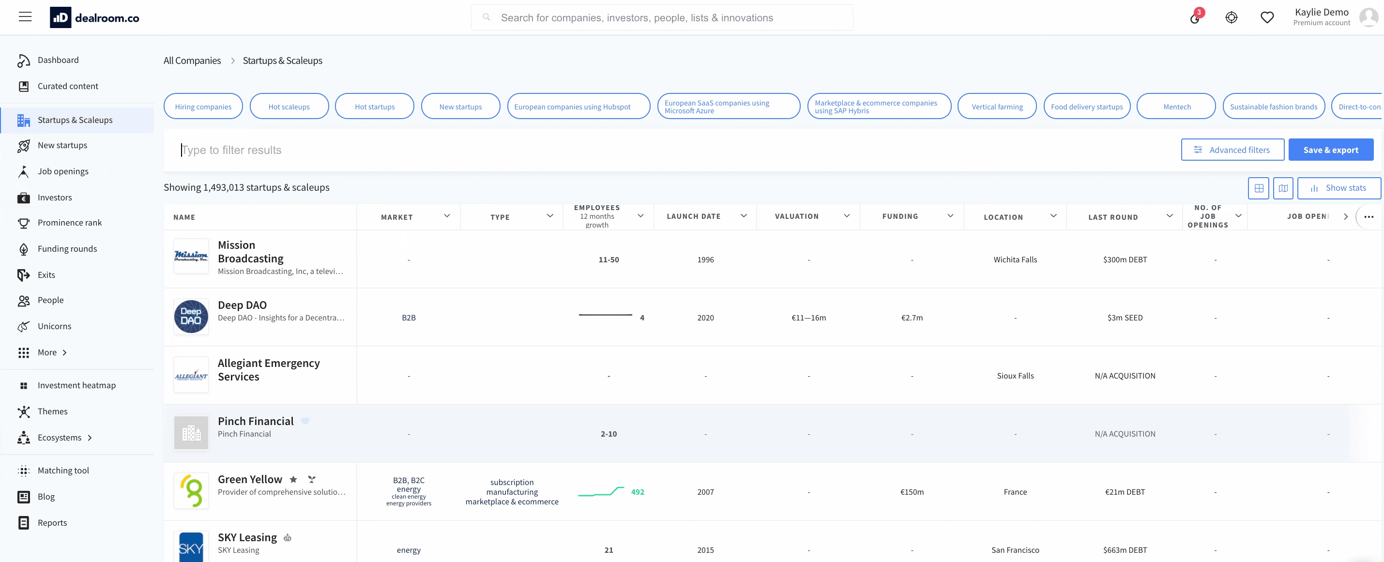Click the Matching tool icon

pos(24,471)
